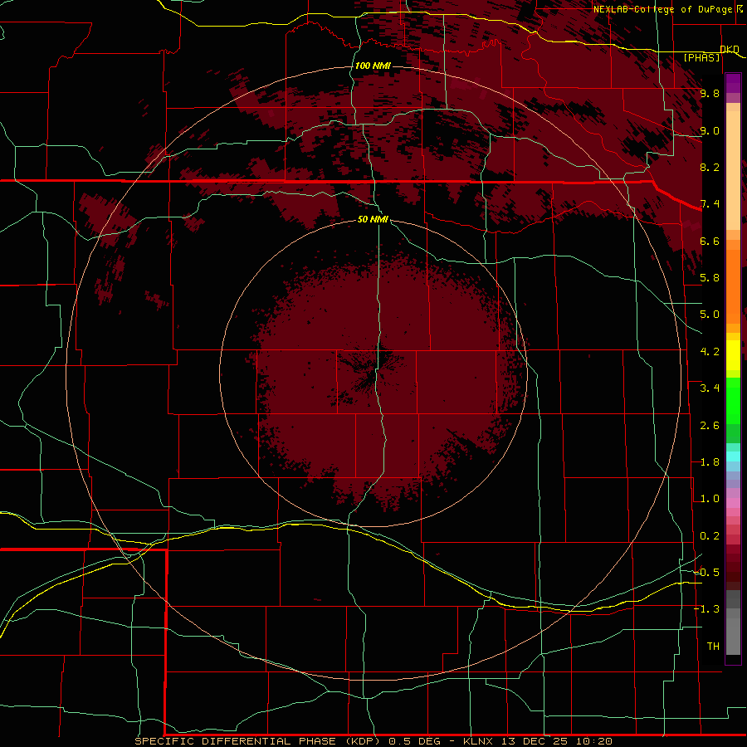Click the '5.8' color scale value
Viewport: 747px width, 747px height.
point(710,278)
